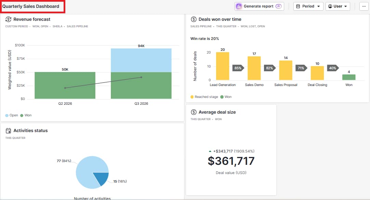Click the Deal Closing bar showing 10
370x200 pixels.
[317, 73]
